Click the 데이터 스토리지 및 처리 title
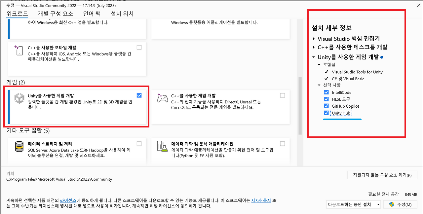 50,144
